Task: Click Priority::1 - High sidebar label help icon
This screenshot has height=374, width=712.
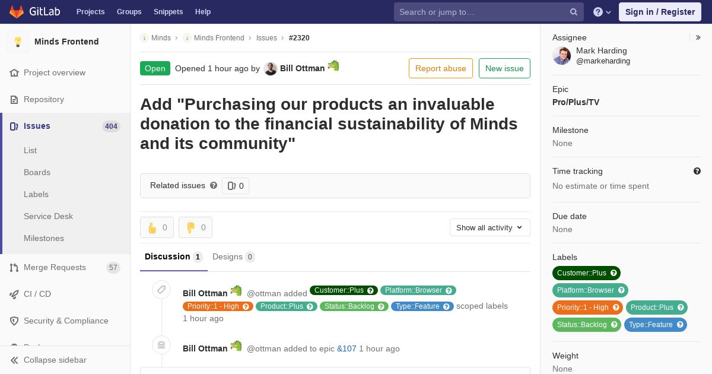Action: pos(616,308)
